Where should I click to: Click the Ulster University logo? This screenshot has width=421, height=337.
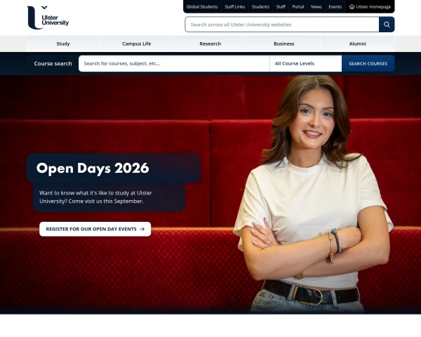tap(48, 18)
